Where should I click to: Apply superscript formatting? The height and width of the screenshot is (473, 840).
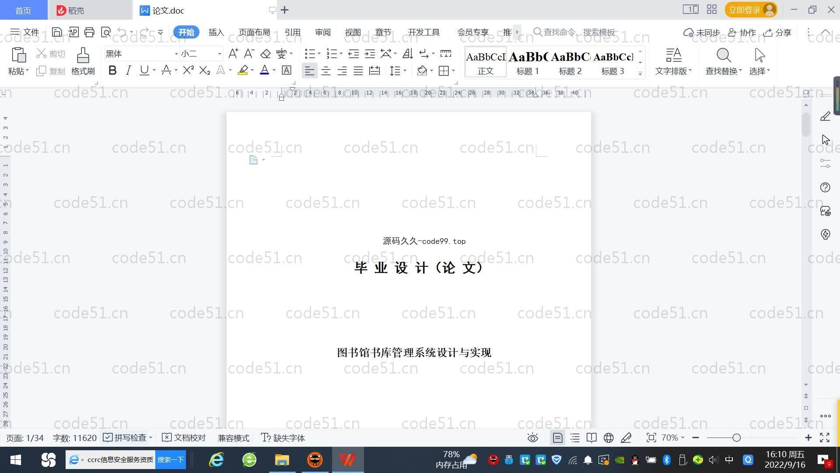[x=188, y=70]
